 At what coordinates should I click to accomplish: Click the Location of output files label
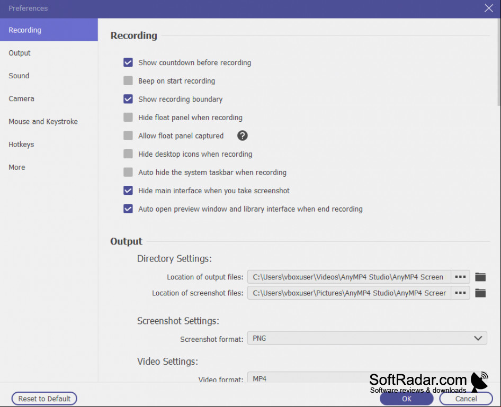coord(205,277)
